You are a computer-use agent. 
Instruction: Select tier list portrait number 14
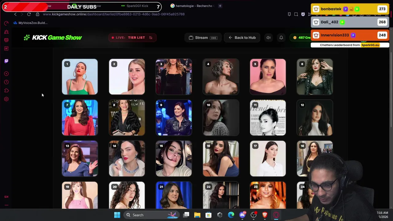click(127, 159)
